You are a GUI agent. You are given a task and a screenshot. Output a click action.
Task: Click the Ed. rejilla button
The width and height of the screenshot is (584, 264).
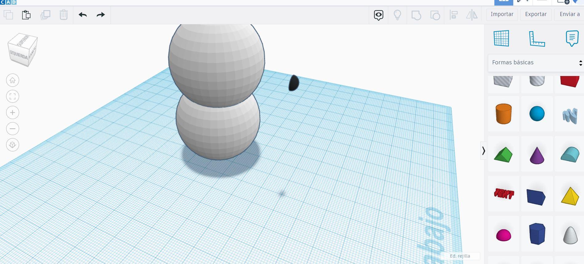[460, 256]
